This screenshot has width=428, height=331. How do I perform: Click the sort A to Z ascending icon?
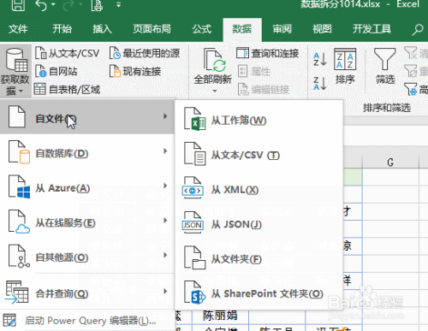pyautogui.click(x=319, y=59)
